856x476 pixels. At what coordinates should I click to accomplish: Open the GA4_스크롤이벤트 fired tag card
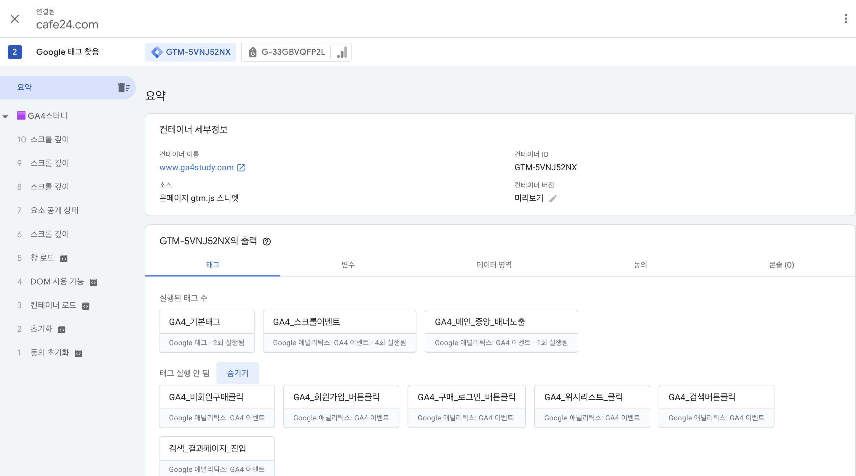(339, 331)
